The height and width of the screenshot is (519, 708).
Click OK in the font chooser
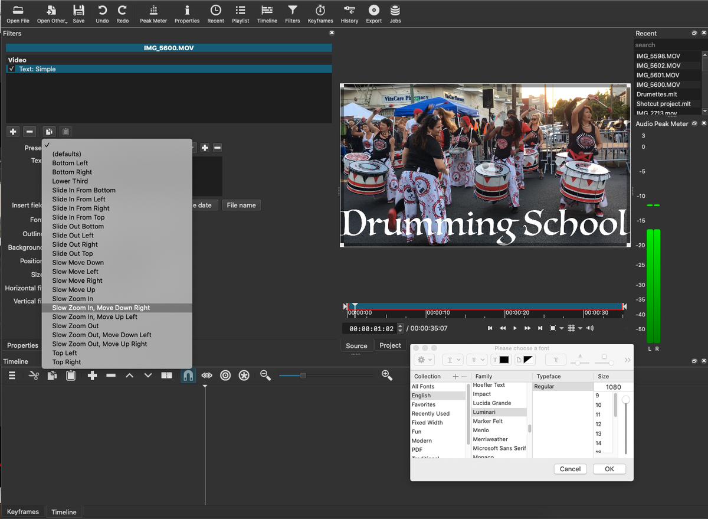click(x=609, y=469)
